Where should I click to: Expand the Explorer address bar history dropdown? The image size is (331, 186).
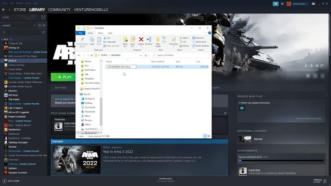[141, 55]
